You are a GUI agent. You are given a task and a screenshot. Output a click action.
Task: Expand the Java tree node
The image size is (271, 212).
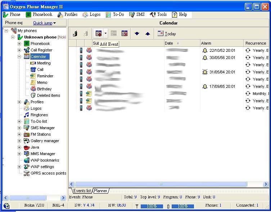pos(19,147)
